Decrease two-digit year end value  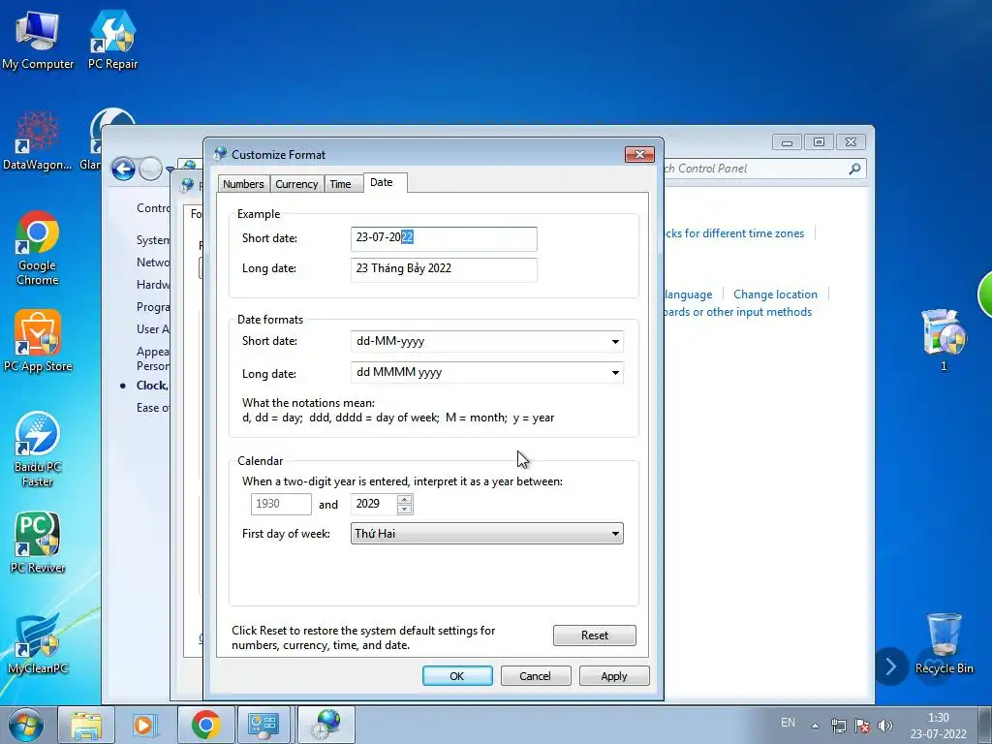coord(405,510)
